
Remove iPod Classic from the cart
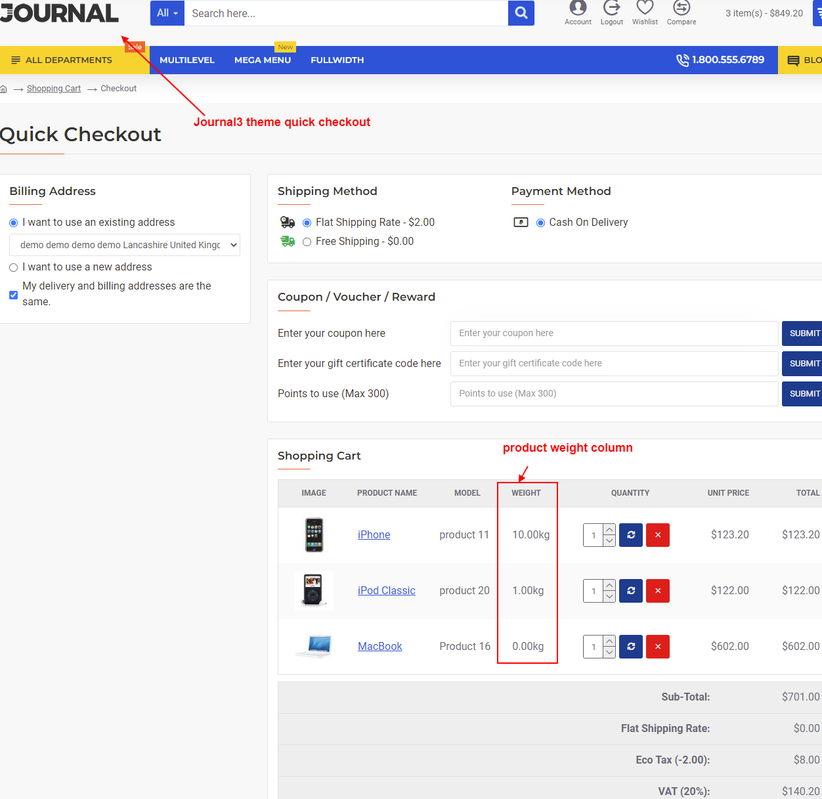click(x=658, y=591)
